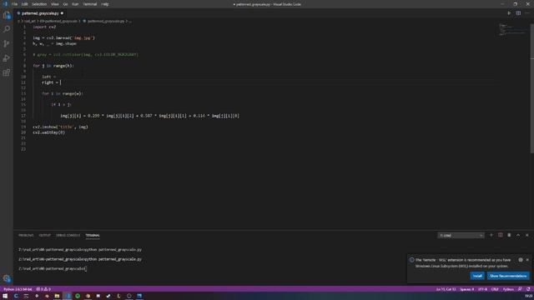Screen dimensions: 534x300
Task: Open the Go menu
Action: click(x=65, y=4)
